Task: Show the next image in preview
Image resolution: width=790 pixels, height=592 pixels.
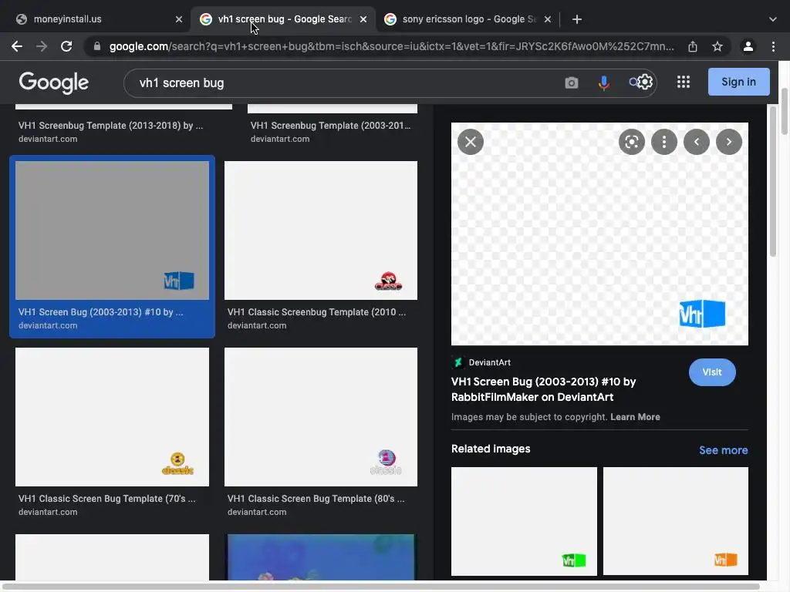Action: (x=729, y=142)
